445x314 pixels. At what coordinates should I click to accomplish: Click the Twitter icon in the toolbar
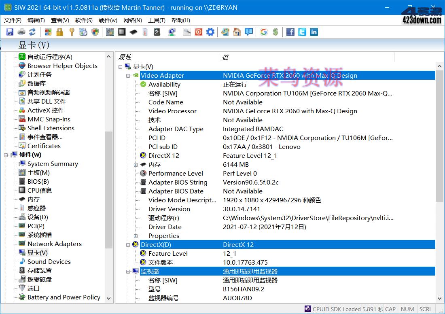(302, 32)
